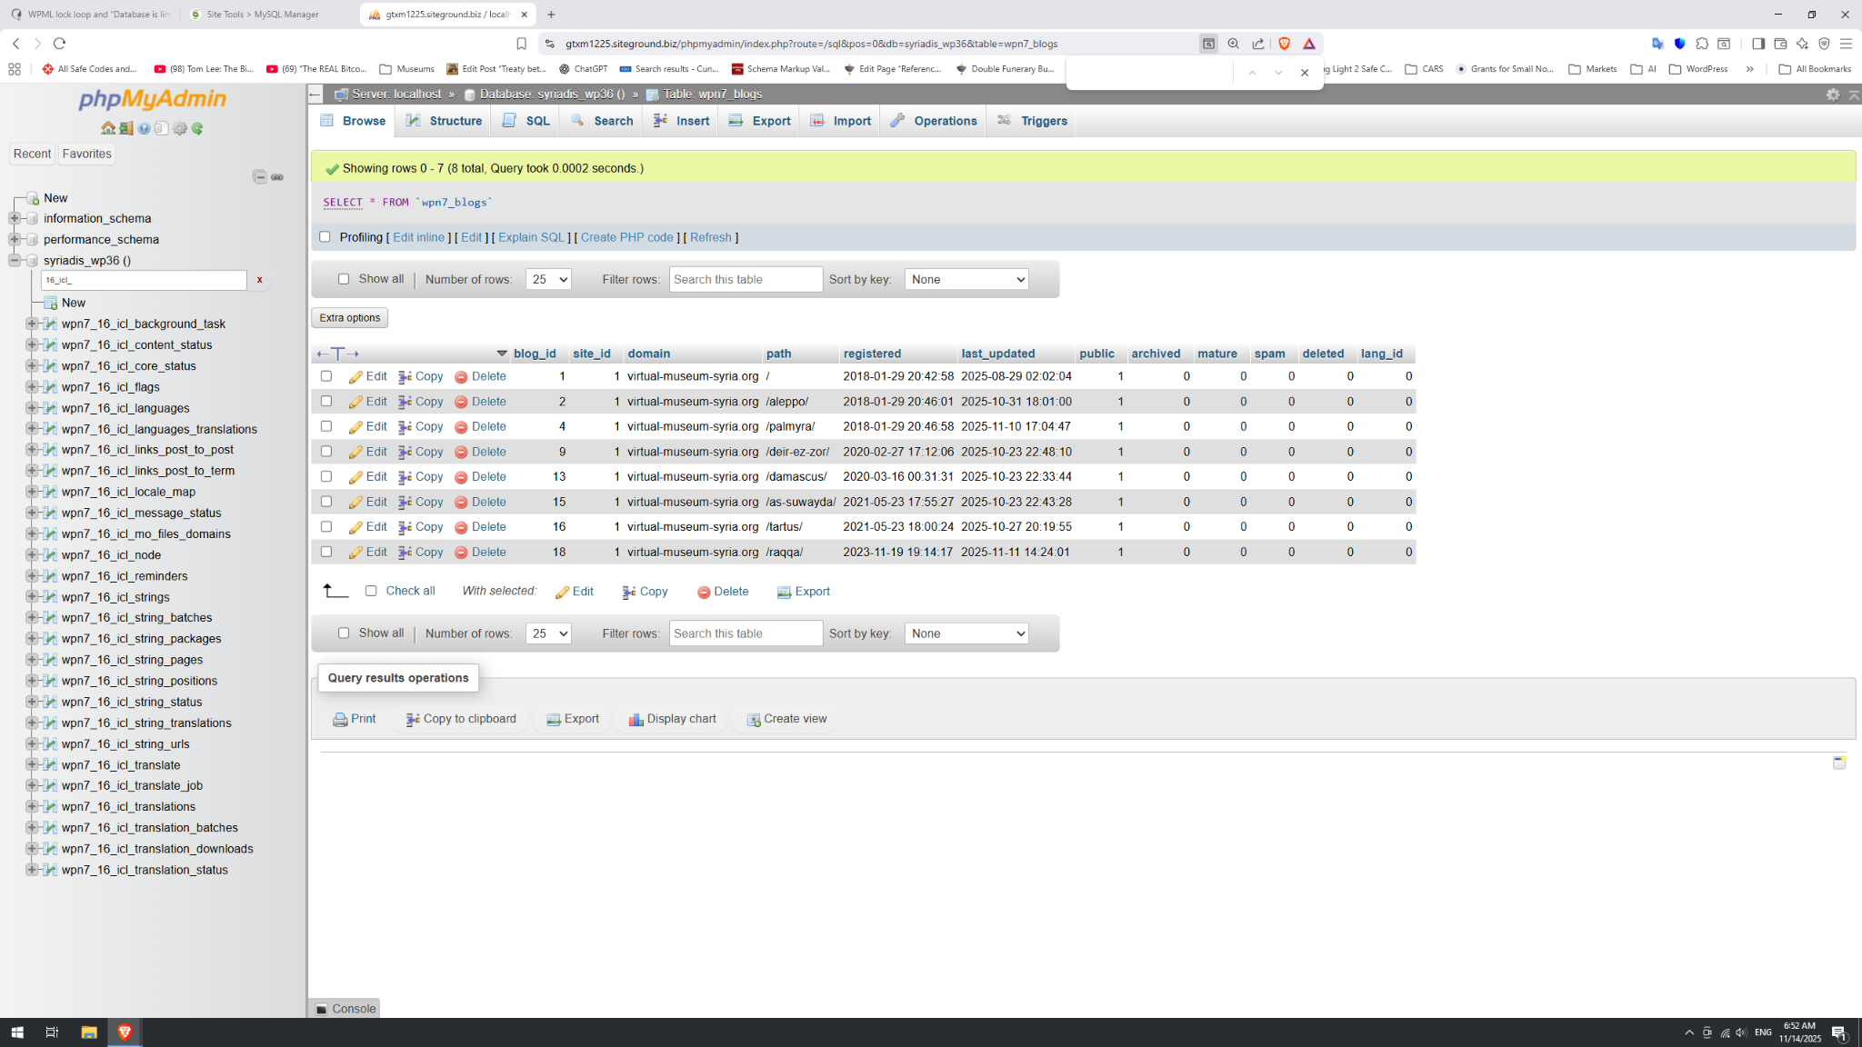Open phpMyAdmin documentation help icon
This screenshot has width=1862, height=1047.
click(x=144, y=129)
